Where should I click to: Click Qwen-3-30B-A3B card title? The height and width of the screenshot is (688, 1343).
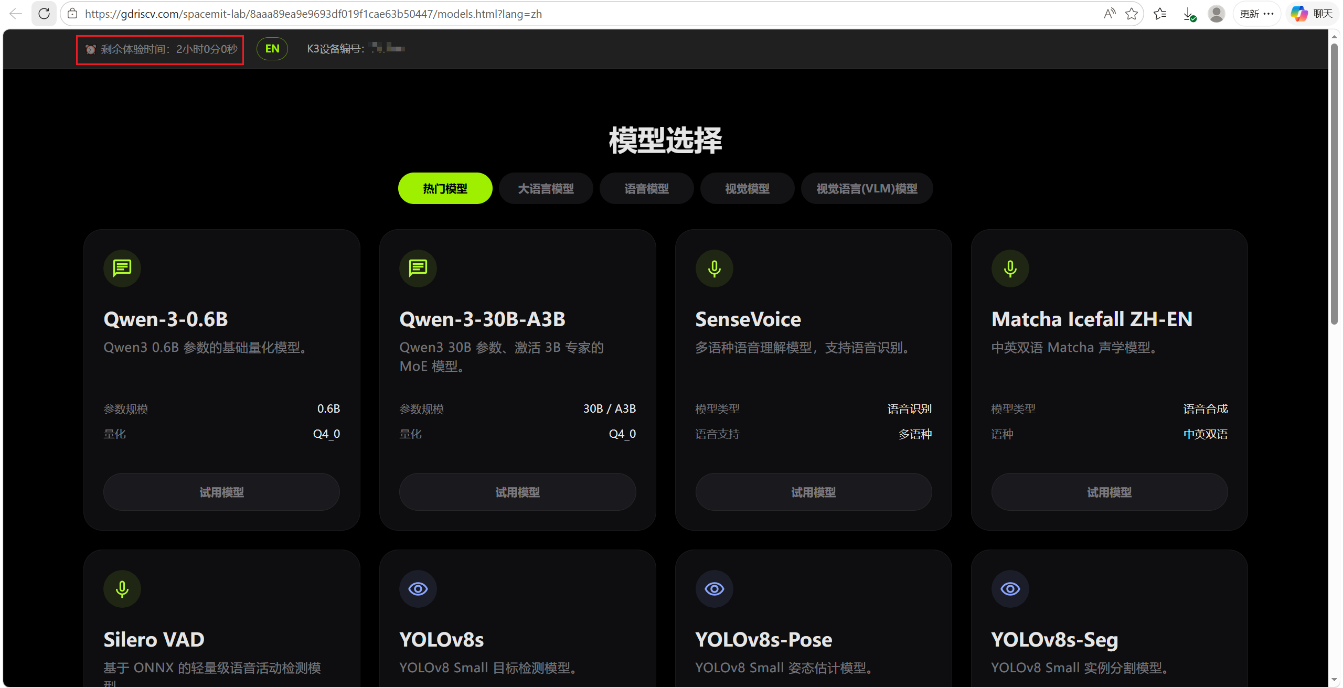[x=483, y=319]
